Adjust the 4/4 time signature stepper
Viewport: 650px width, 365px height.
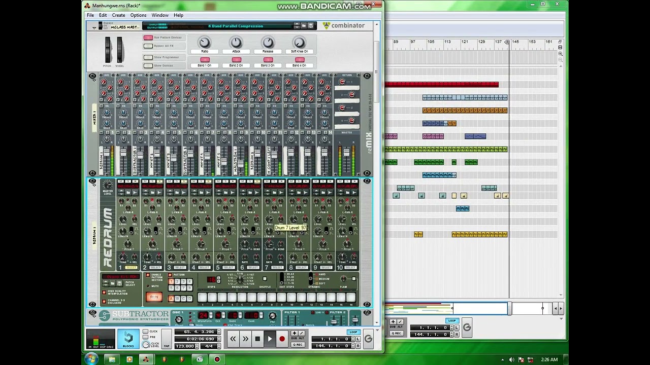click(x=219, y=346)
